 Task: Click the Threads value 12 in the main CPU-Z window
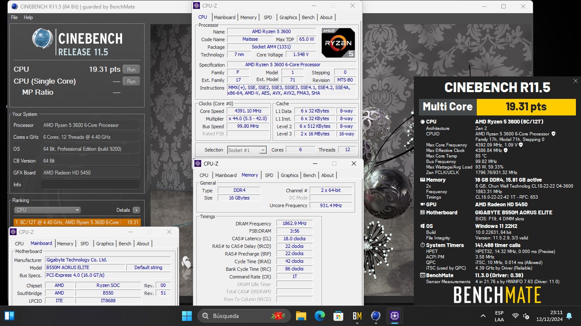click(347, 150)
